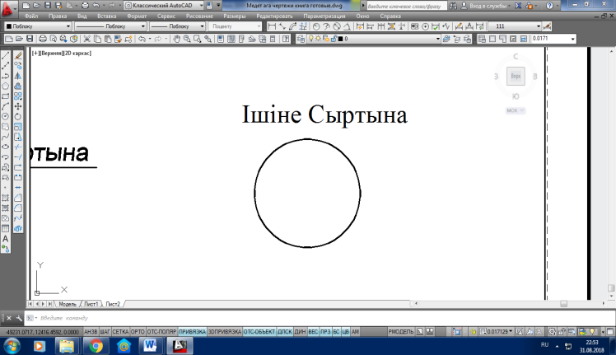Viewport: 616px width, 355px height.
Task: Expand the layer dropdown showing 0
Action: tap(436, 39)
